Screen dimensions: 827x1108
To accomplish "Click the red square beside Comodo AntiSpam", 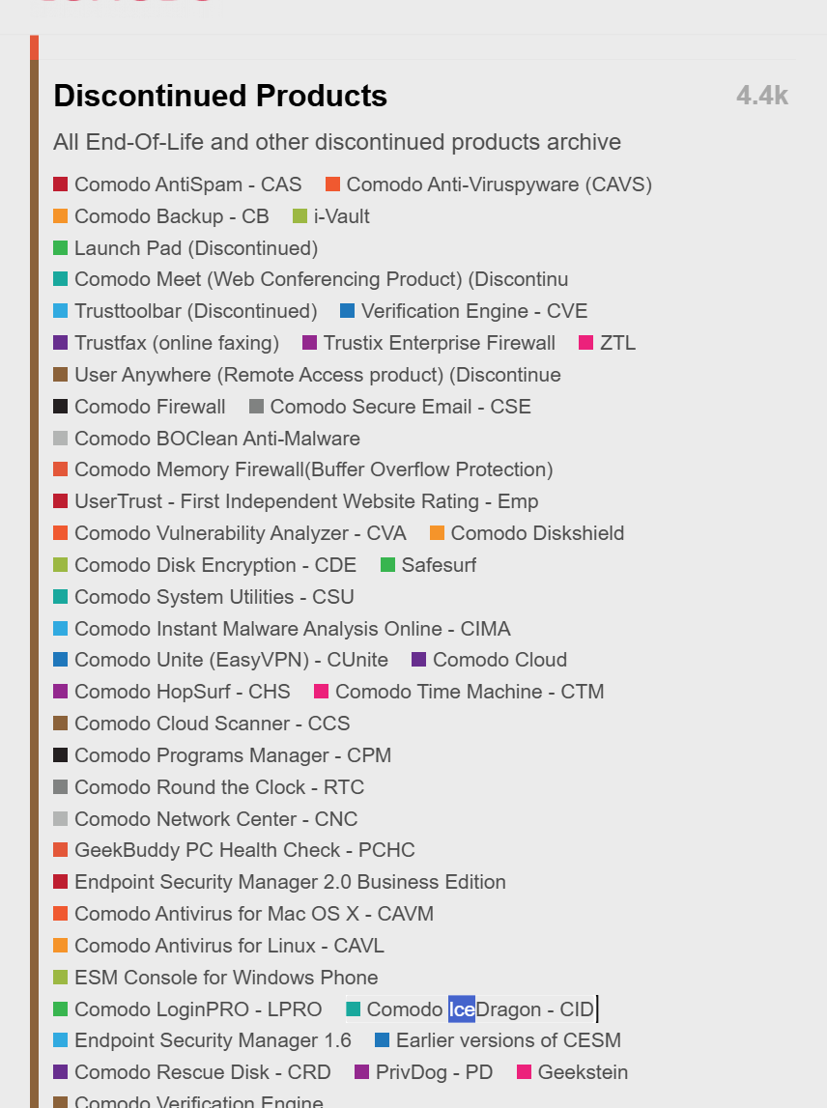I will (61, 185).
